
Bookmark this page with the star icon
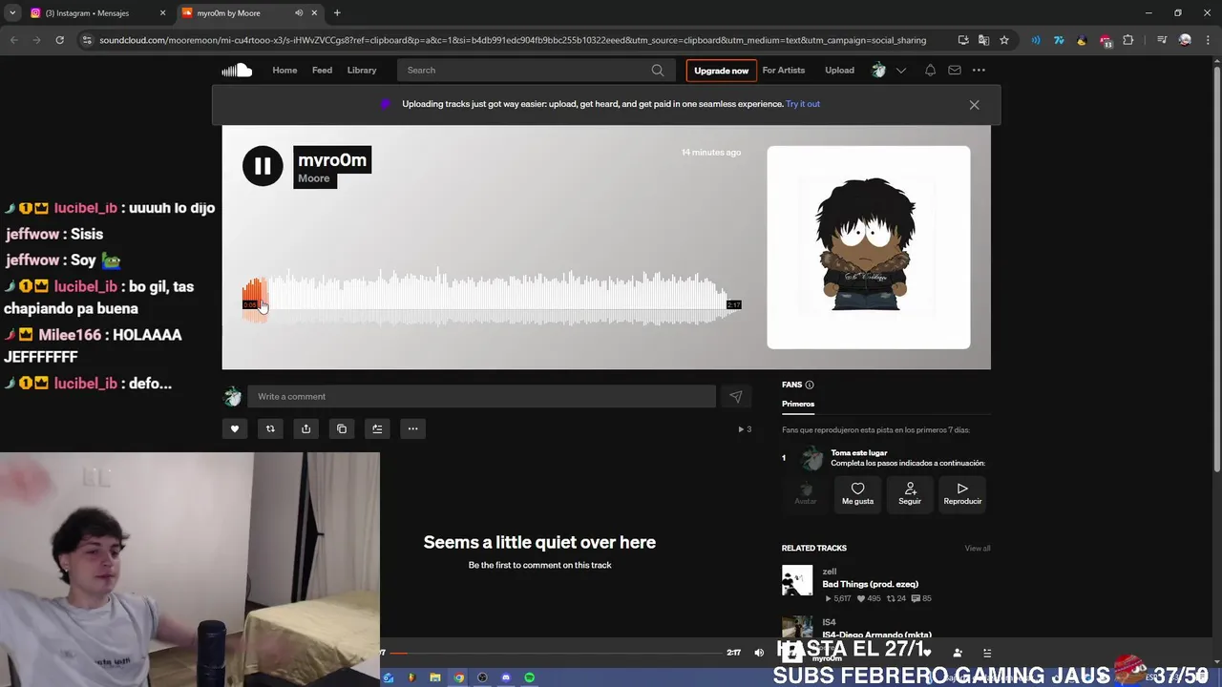click(x=1004, y=40)
